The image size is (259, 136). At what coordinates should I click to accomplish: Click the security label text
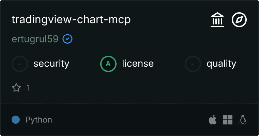click(51, 64)
